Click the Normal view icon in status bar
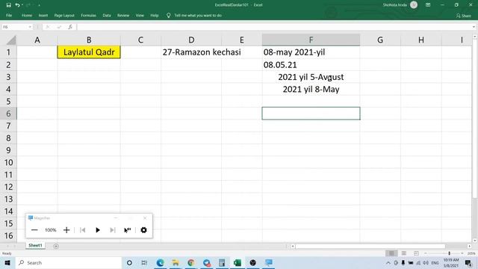The image size is (478, 269). click(391, 253)
